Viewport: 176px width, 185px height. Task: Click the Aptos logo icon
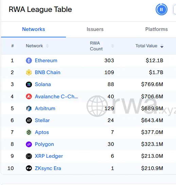[x=29, y=132]
